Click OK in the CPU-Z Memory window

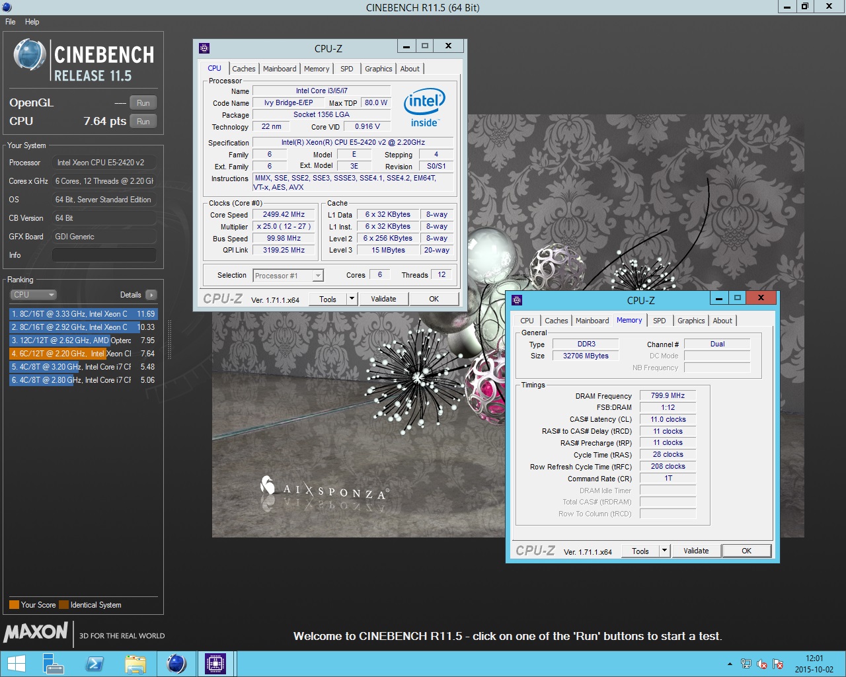tap(747, 551)
